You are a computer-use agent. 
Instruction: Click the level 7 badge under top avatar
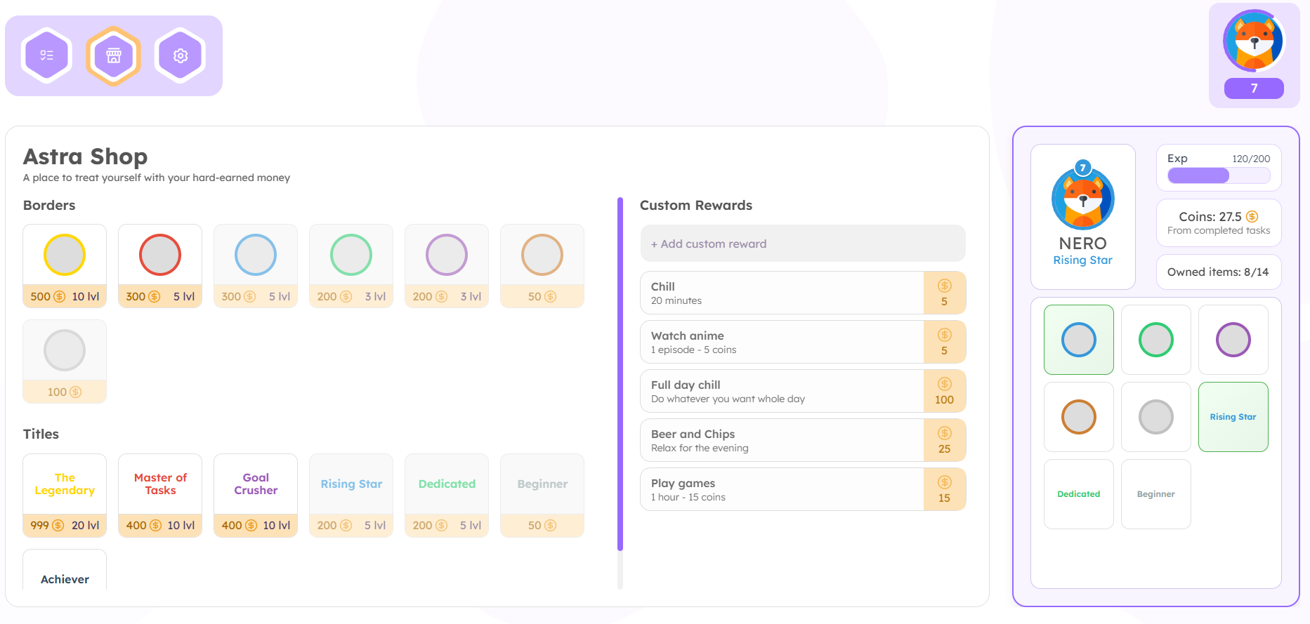[x=1254, y=88]
